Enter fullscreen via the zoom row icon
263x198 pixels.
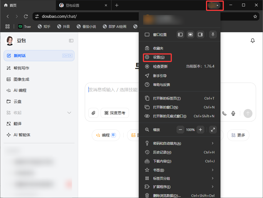click(213, 130)
